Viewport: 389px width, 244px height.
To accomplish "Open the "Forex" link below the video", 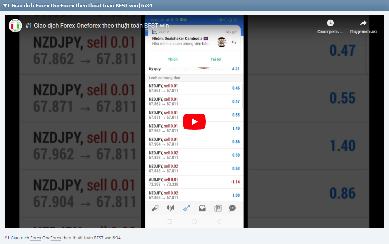I will [x=36, y=238].
